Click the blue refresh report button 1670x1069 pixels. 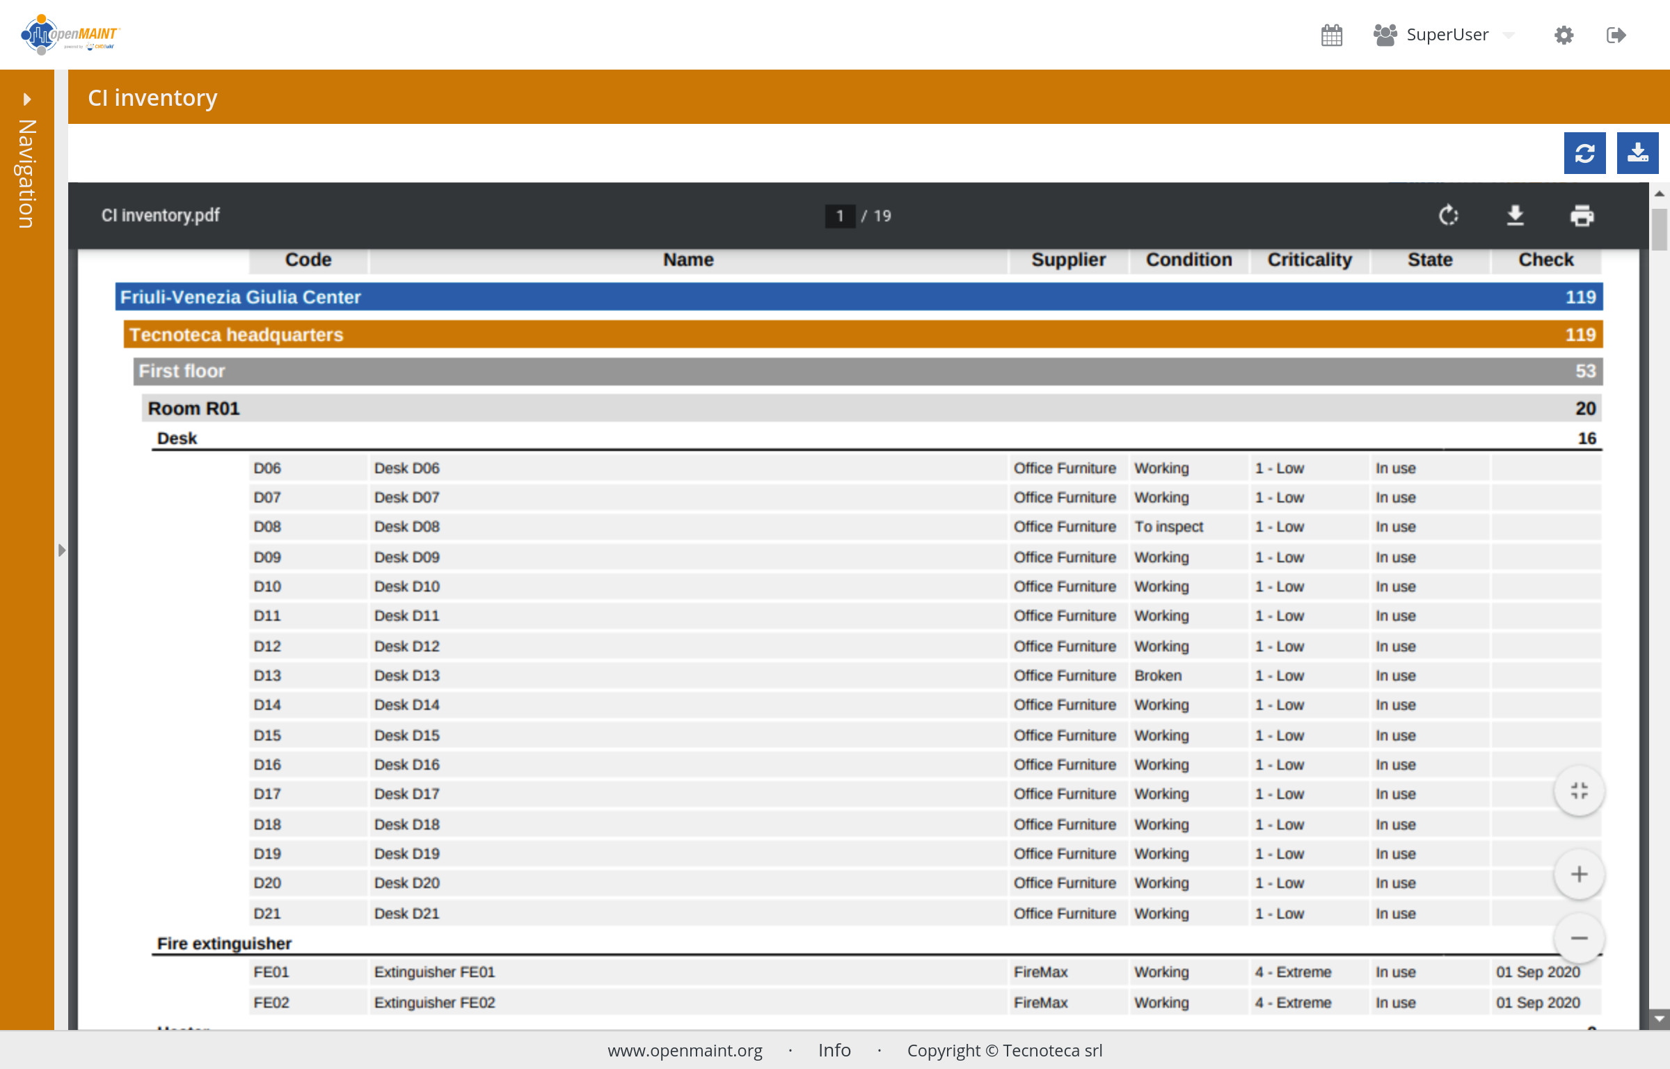tap(1584, 153)
